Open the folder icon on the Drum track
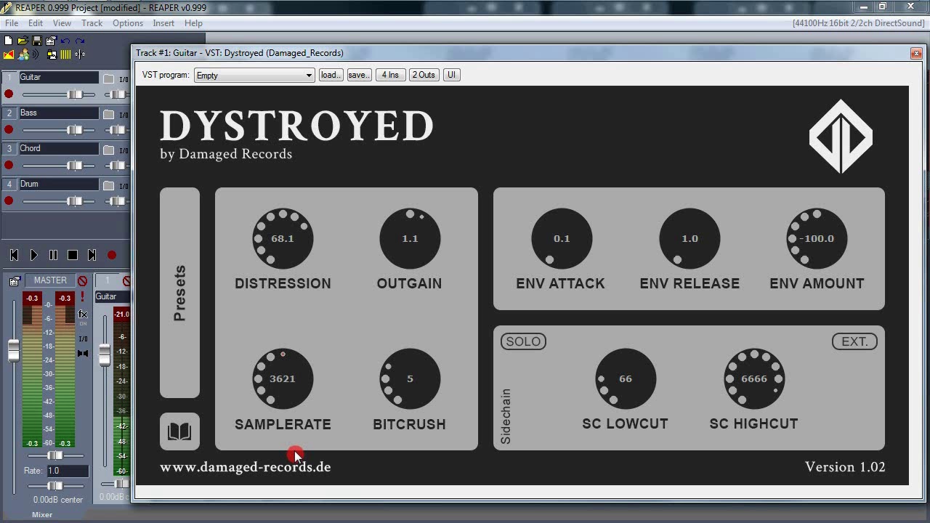930x523 pixels. coord(108,185)
